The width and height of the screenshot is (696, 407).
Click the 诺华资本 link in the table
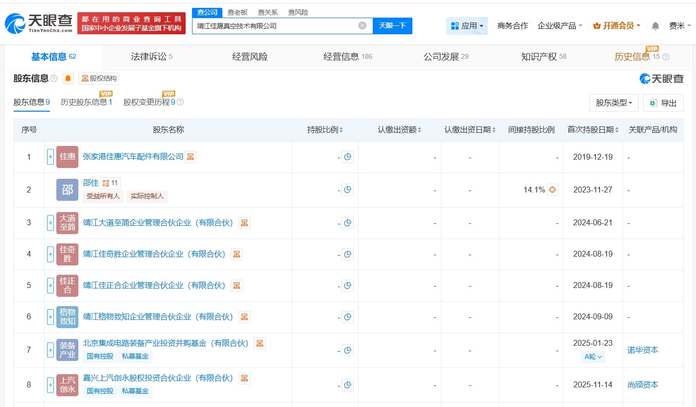(642, 350)
